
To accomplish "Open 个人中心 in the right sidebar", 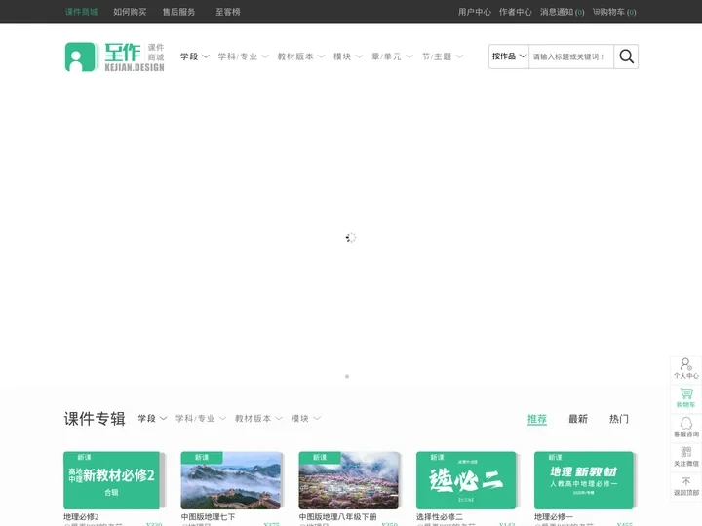I will tap(685, 368).
